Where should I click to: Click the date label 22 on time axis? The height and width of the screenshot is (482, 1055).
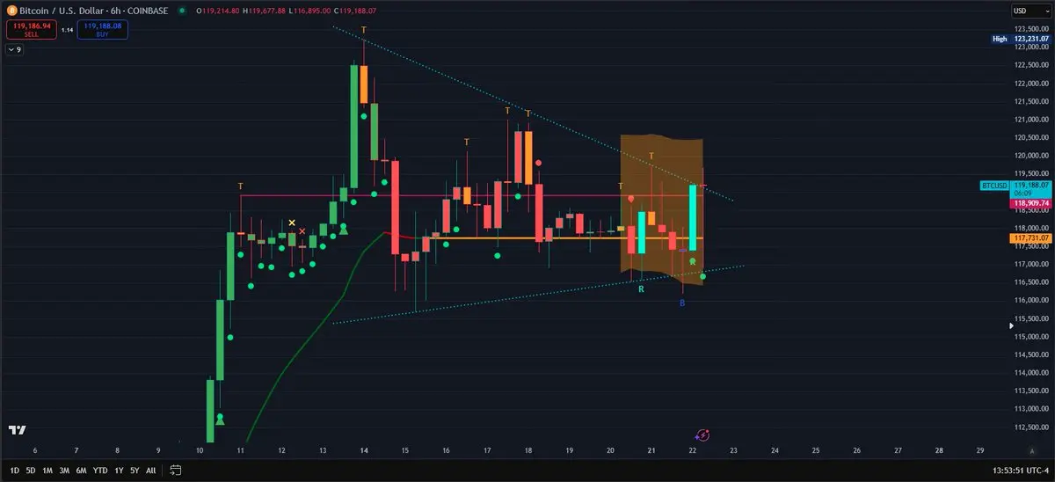click(x=693, y=450)
